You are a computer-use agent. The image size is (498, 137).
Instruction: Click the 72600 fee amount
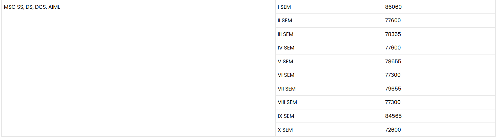[393, 130]
